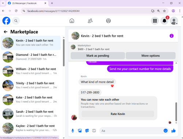Choose a GIF from the GIF icon
Screen dimensions: 183x139
[94, 131]
